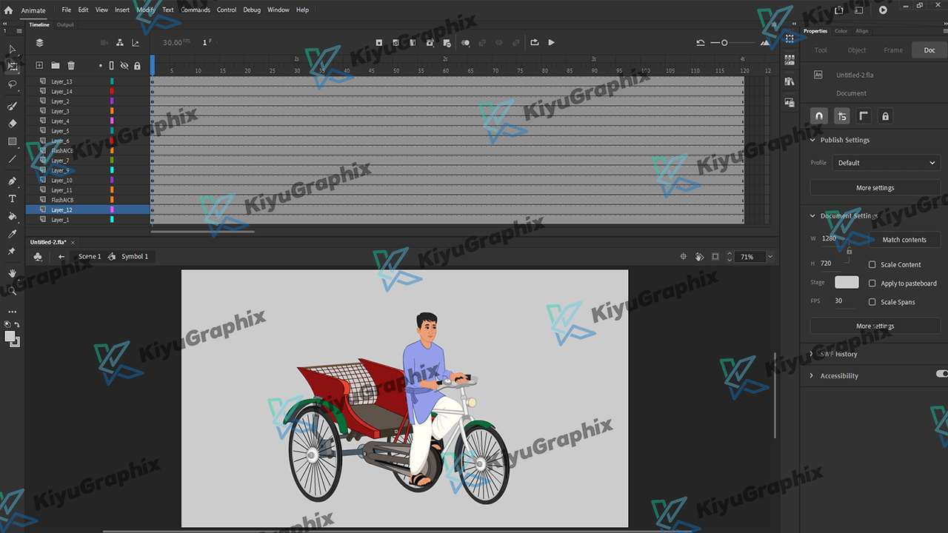Open the Modify menu

coord(146,10)
